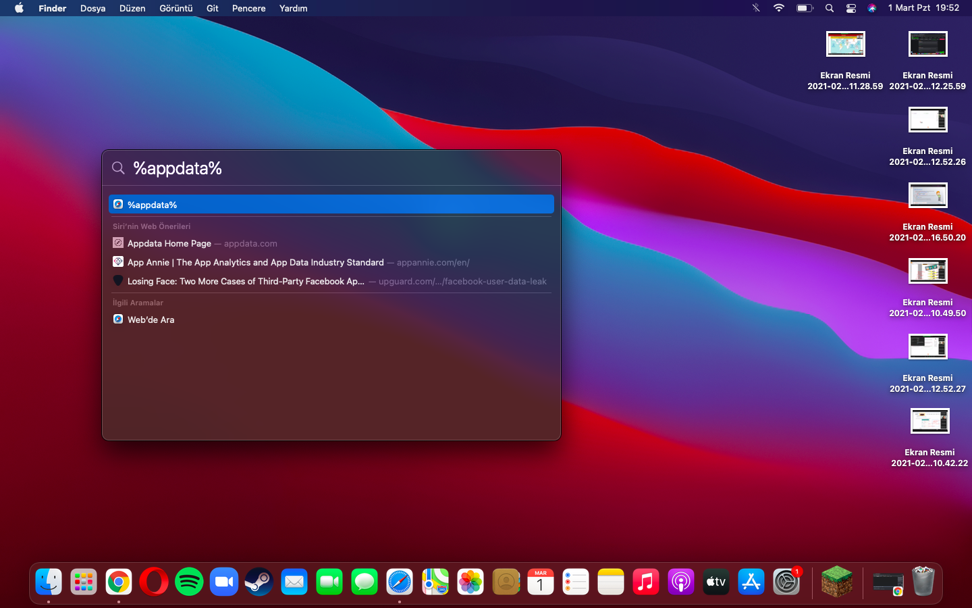
Task: Open Appdata Home Page suggestion
Action: (169, 243)
